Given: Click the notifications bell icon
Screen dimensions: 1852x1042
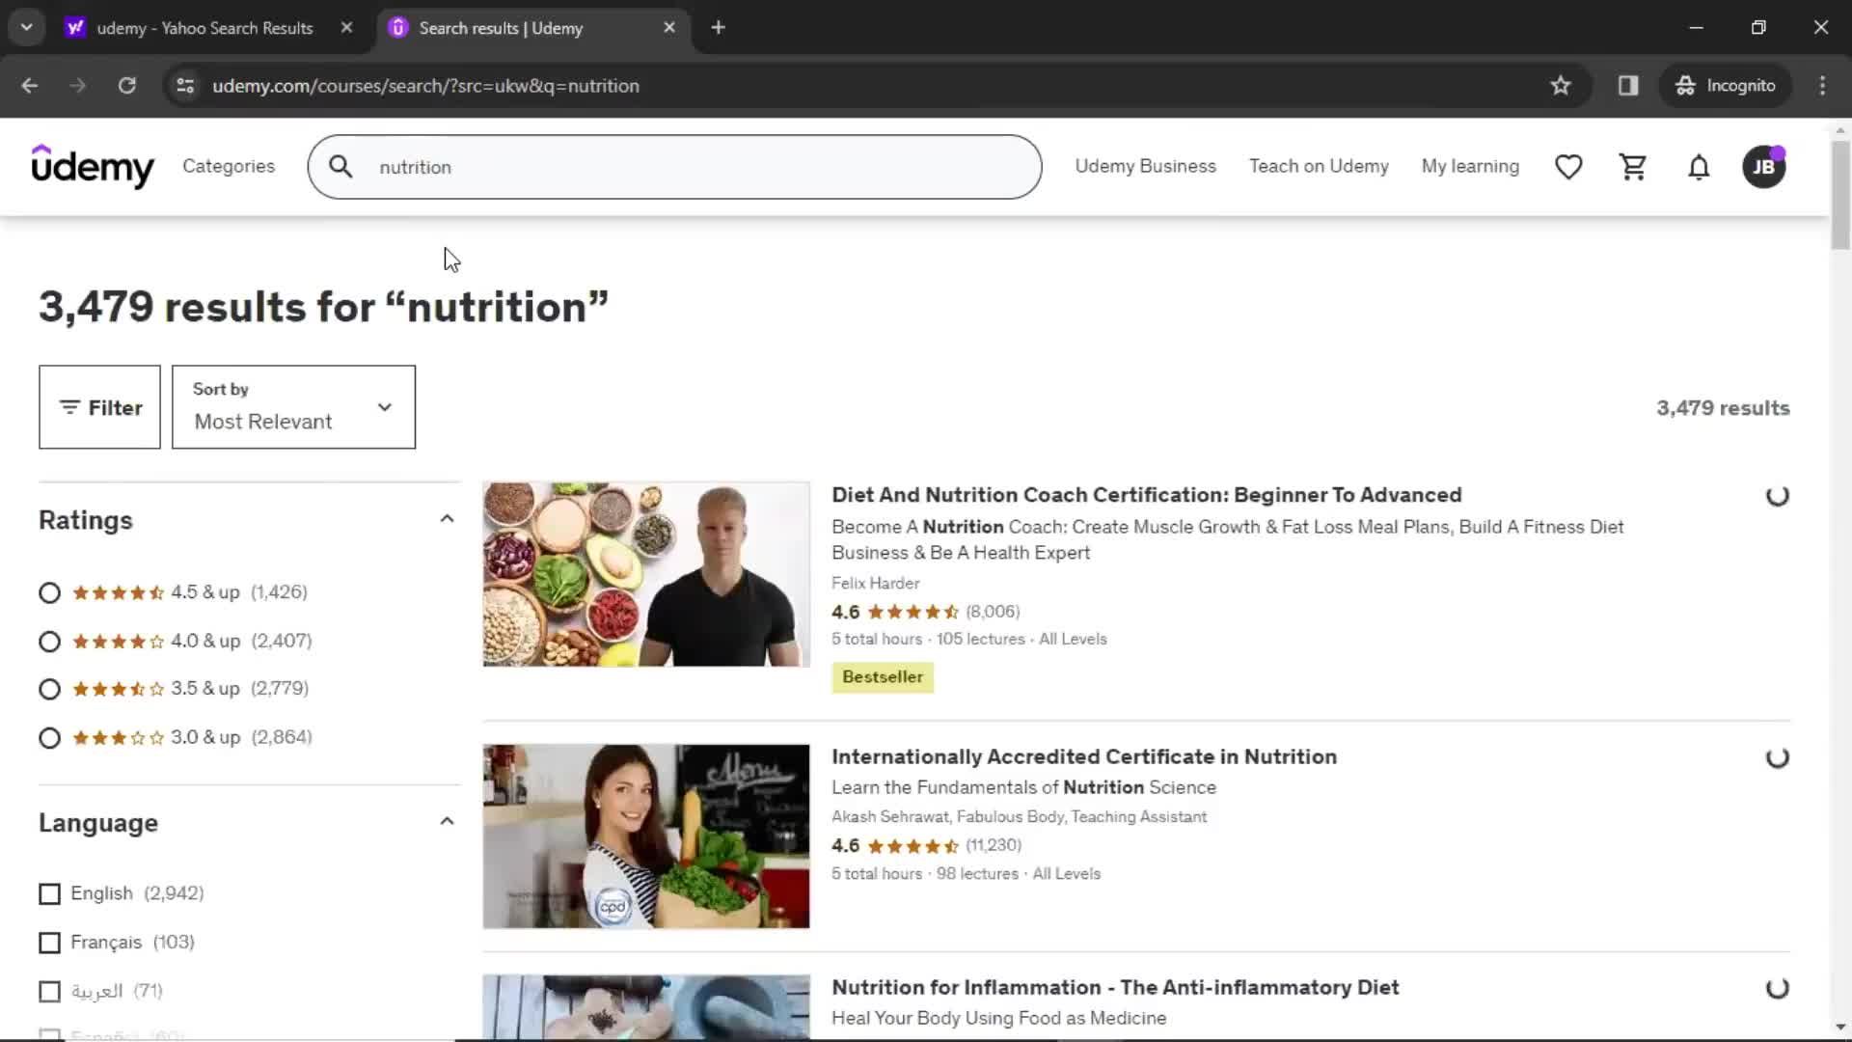Looking at the screenshot, I should click(1700, 167).
